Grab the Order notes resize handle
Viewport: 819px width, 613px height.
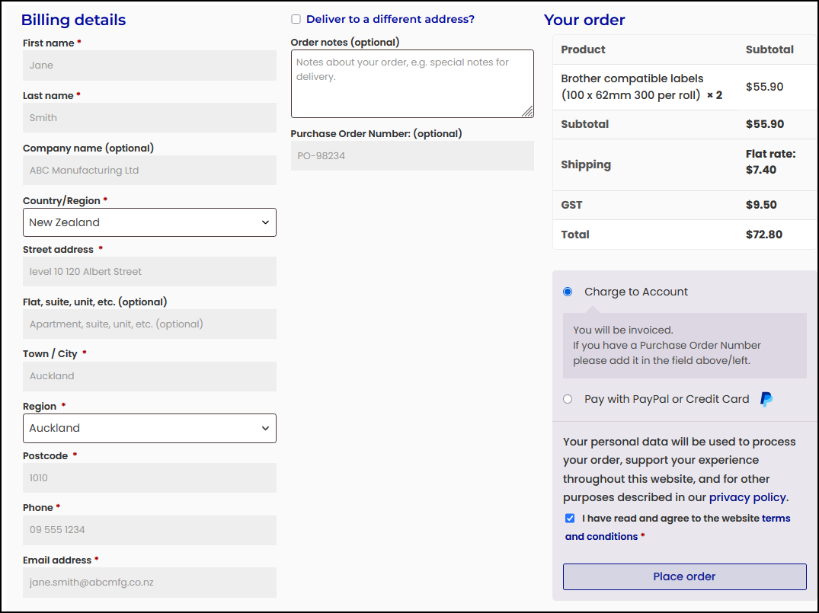(x=527, y=111)
